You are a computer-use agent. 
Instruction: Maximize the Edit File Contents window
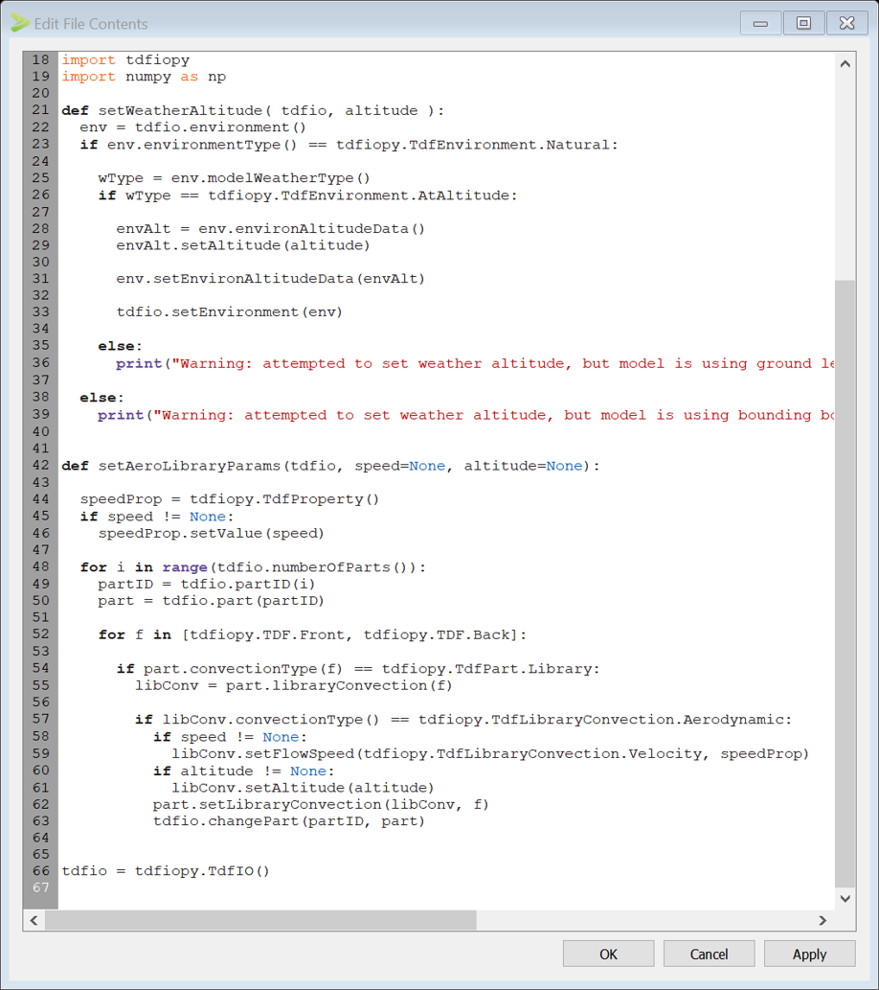tap(803, 23)
